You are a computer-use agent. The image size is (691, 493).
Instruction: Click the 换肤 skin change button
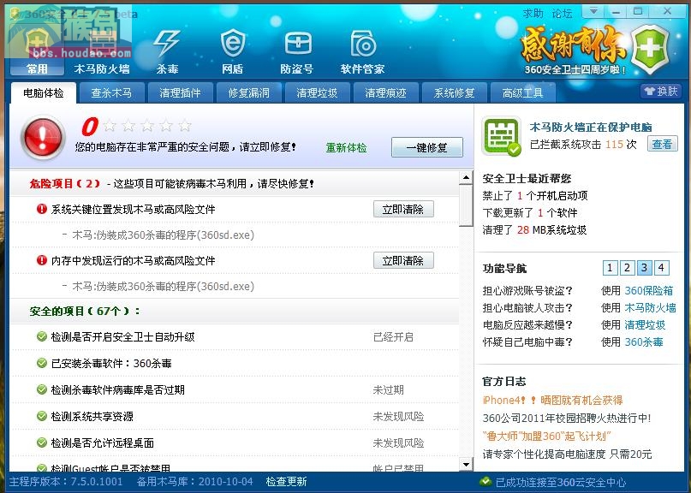coord(660,92)
